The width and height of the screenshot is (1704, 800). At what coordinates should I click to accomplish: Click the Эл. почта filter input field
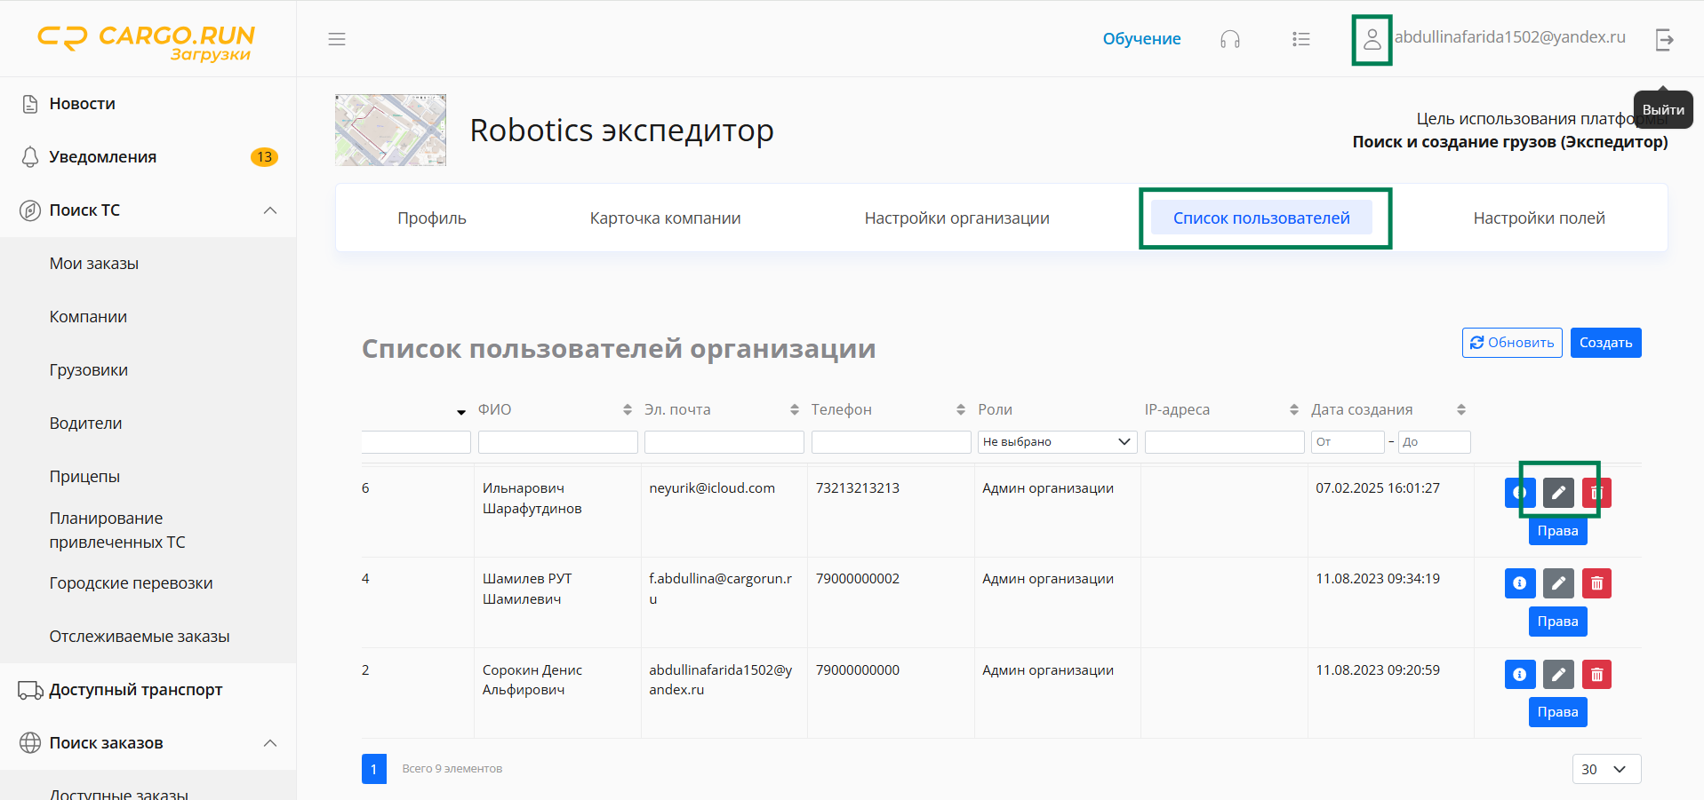click(724, 442)
